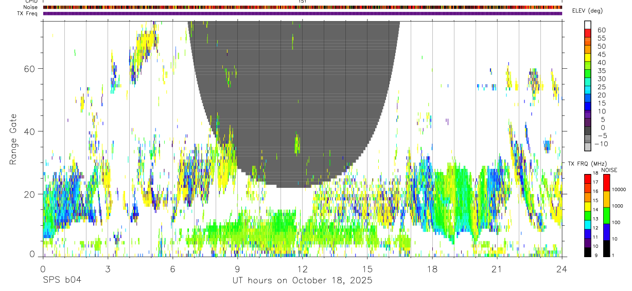
Task: Click the '45' label in ELEV legend
Action: (x=601, y=54)
